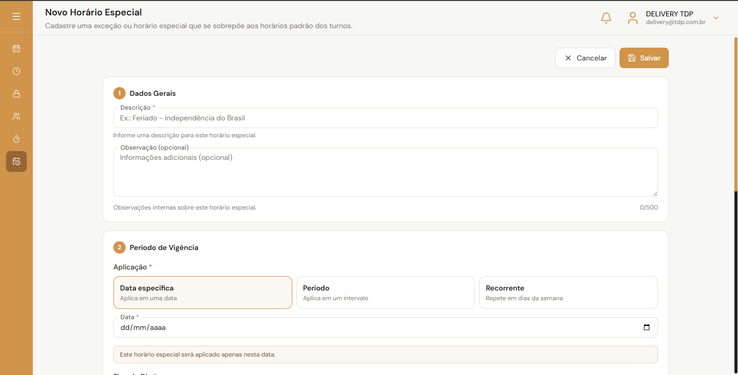Viewport: 738px width, 375px height.
Task: Focus the Observação textarea
Action: (386, 172)
